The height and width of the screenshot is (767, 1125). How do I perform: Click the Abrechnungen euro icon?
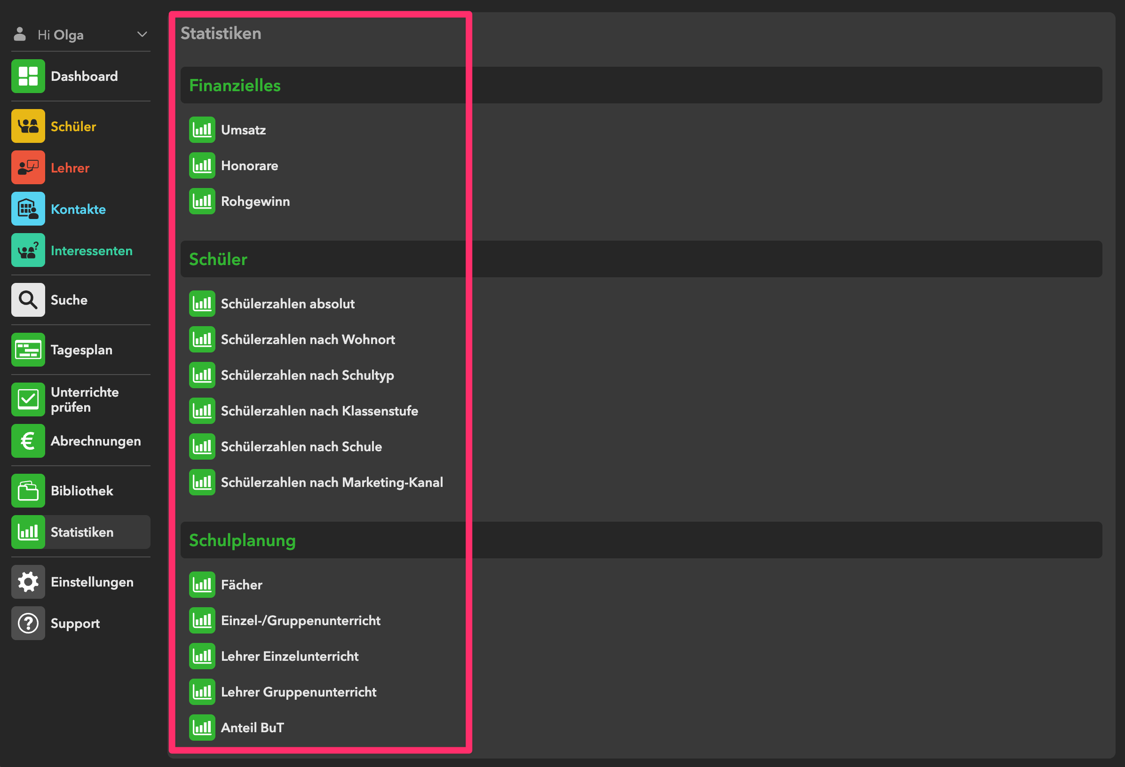coord(28,440)
